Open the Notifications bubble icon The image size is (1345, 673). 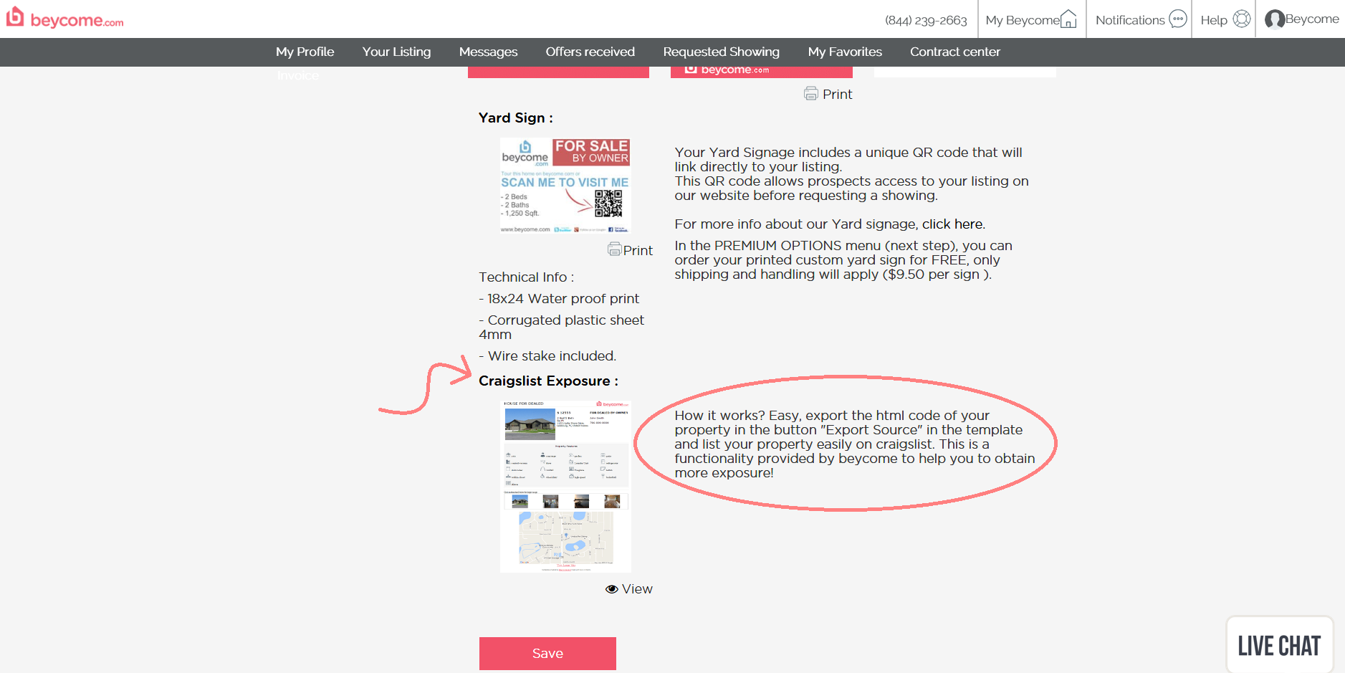tap(1178, 19)
